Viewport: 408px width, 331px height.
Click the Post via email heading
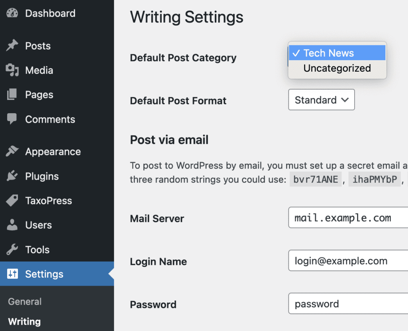coord(169,140)
